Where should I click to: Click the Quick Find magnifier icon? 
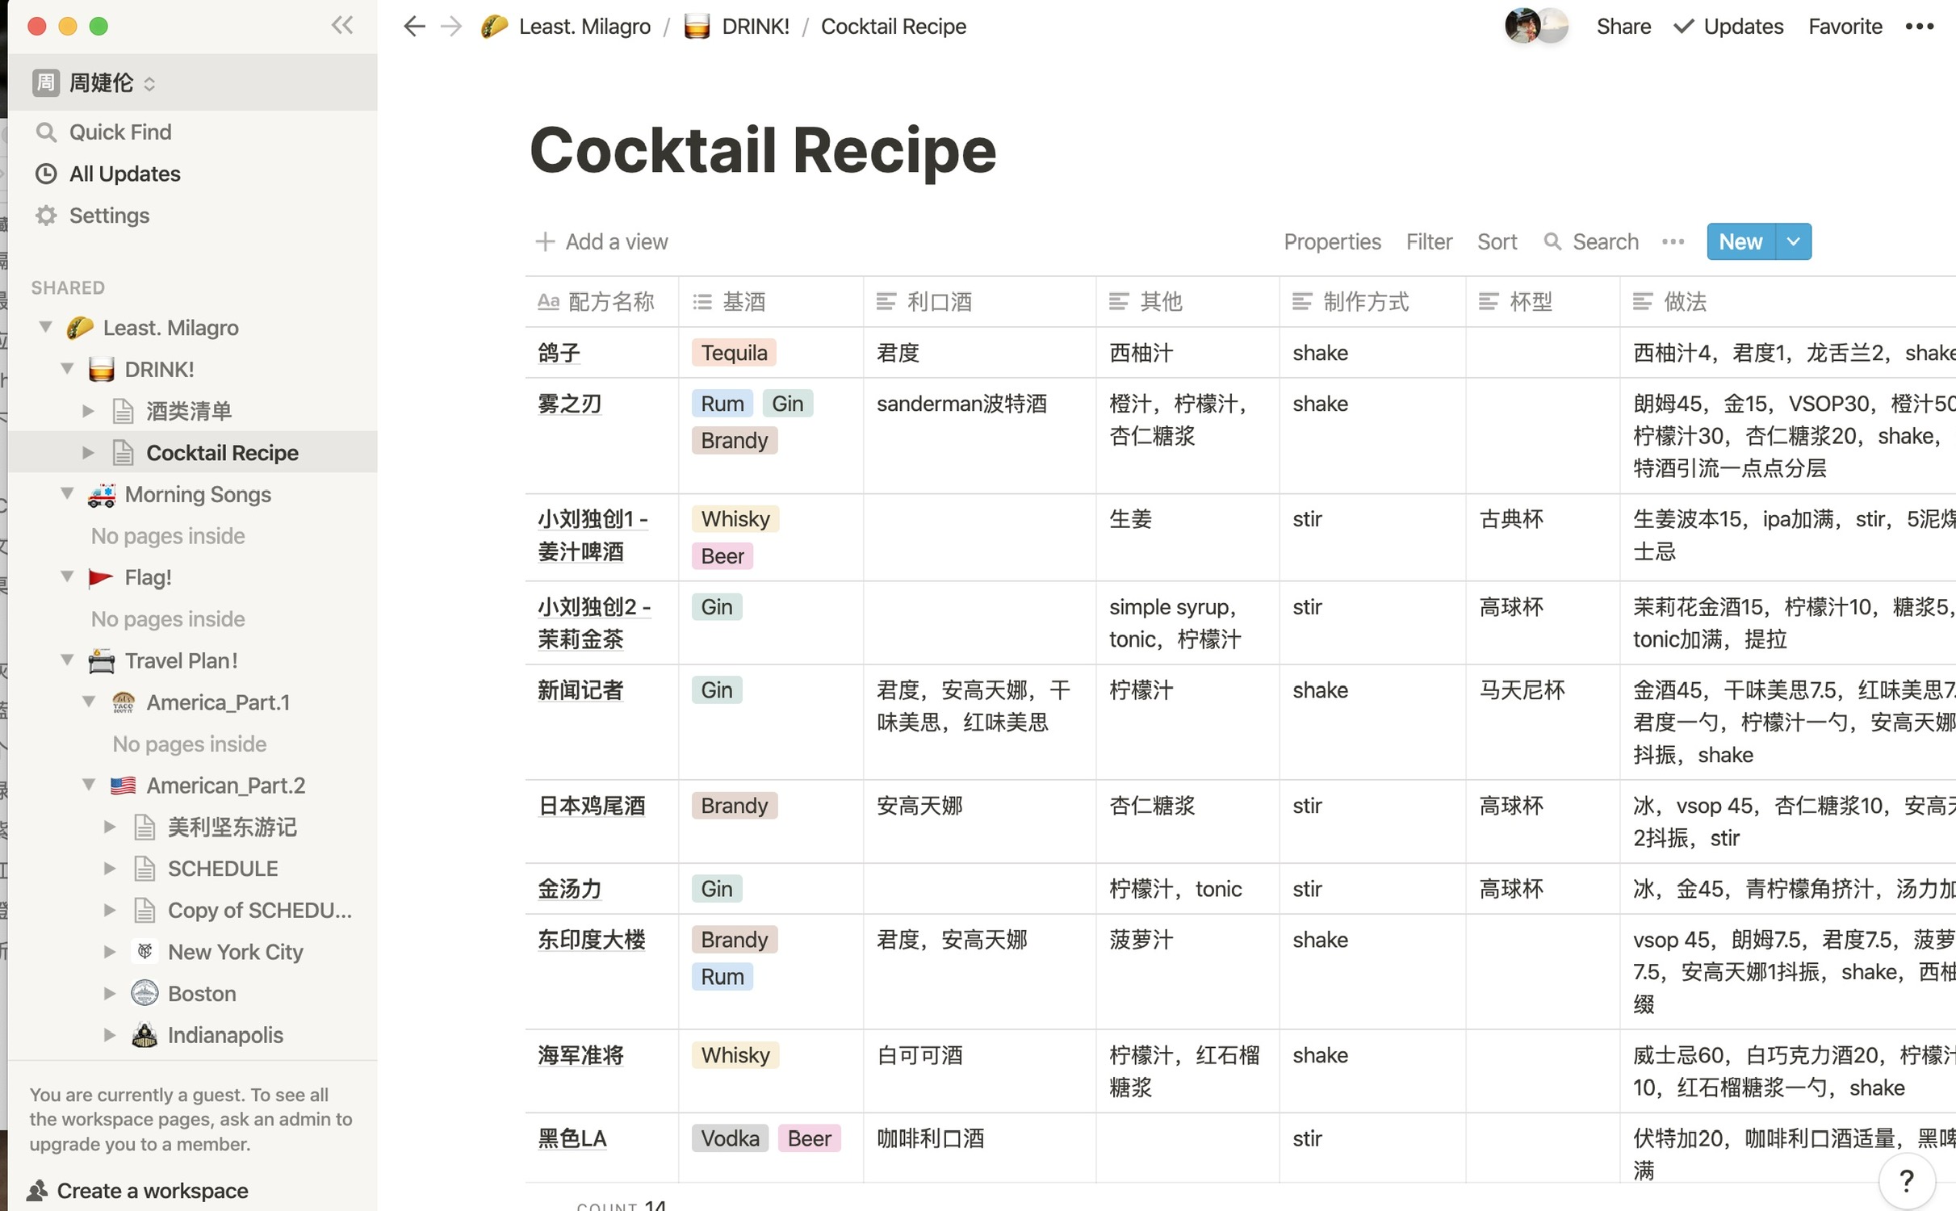click(47, 132)
